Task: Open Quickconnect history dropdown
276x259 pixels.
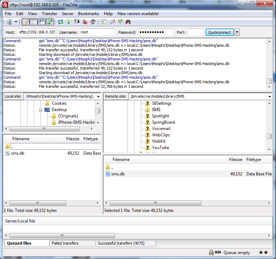Action: click(237, 32)
